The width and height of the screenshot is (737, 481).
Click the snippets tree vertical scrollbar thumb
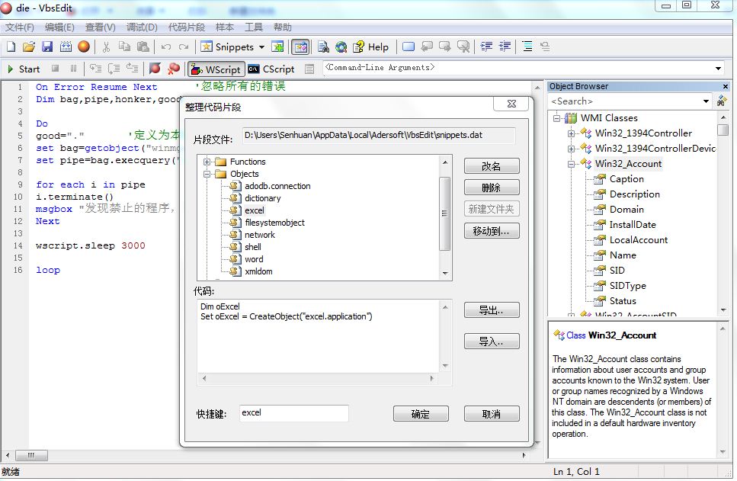pos(444,214)
